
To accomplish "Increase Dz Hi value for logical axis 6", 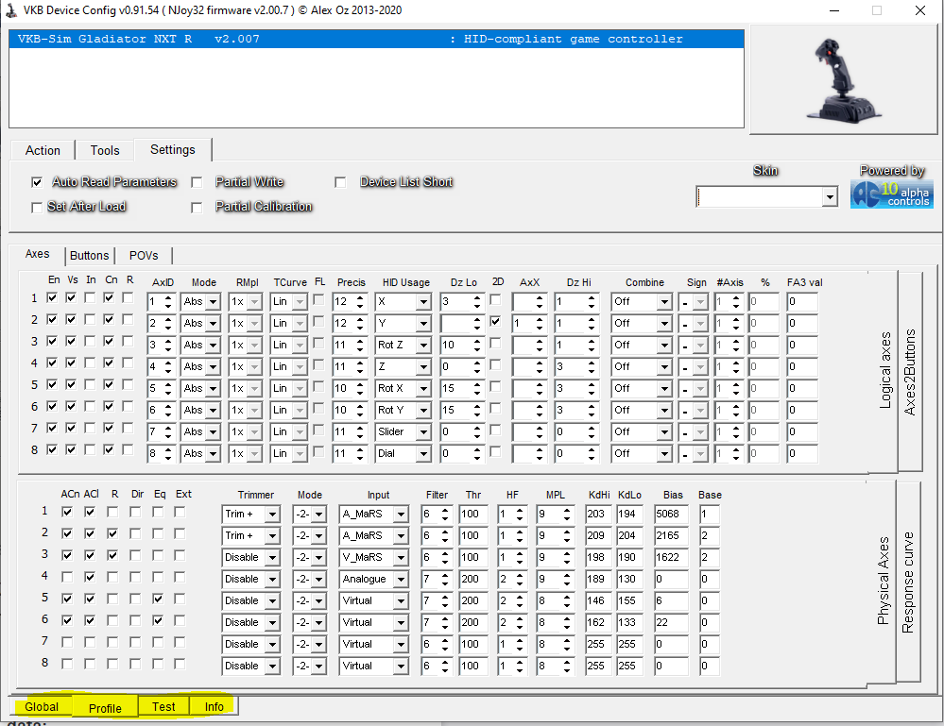I will pyautogui.click(x=592, y=406).
